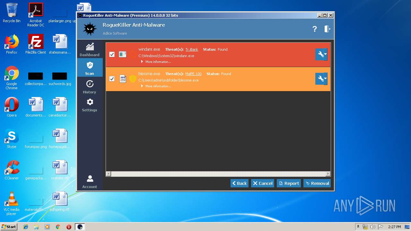Click the RogueKiller taskbar button
Screen dimensions: 411x231
pyautogui.click(x=80, y=227)
